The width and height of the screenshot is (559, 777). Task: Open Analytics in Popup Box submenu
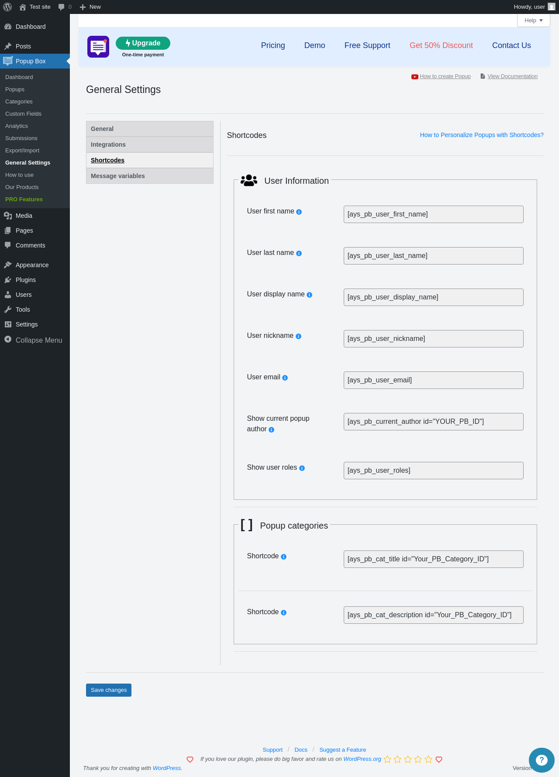click(x=17, y=126)
